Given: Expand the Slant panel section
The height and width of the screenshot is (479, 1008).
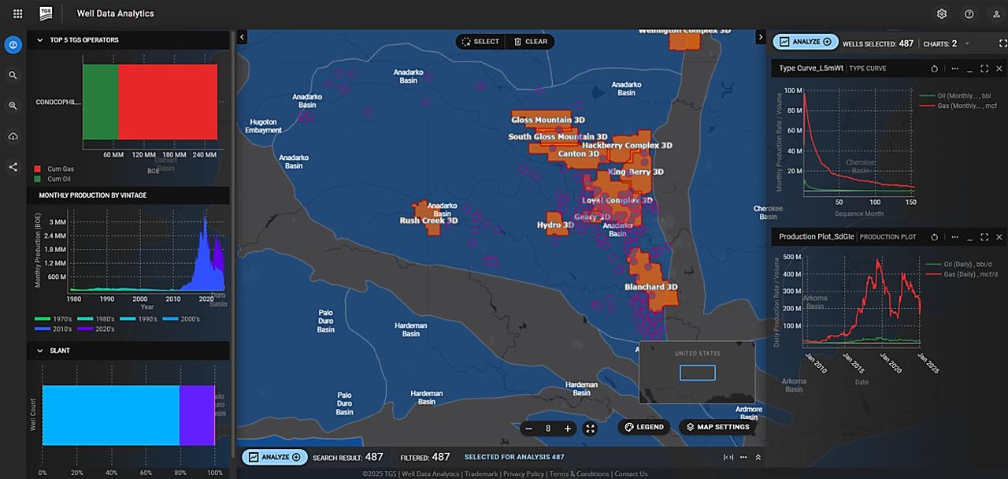Looking at the screenshot, I should click(40, 350).
